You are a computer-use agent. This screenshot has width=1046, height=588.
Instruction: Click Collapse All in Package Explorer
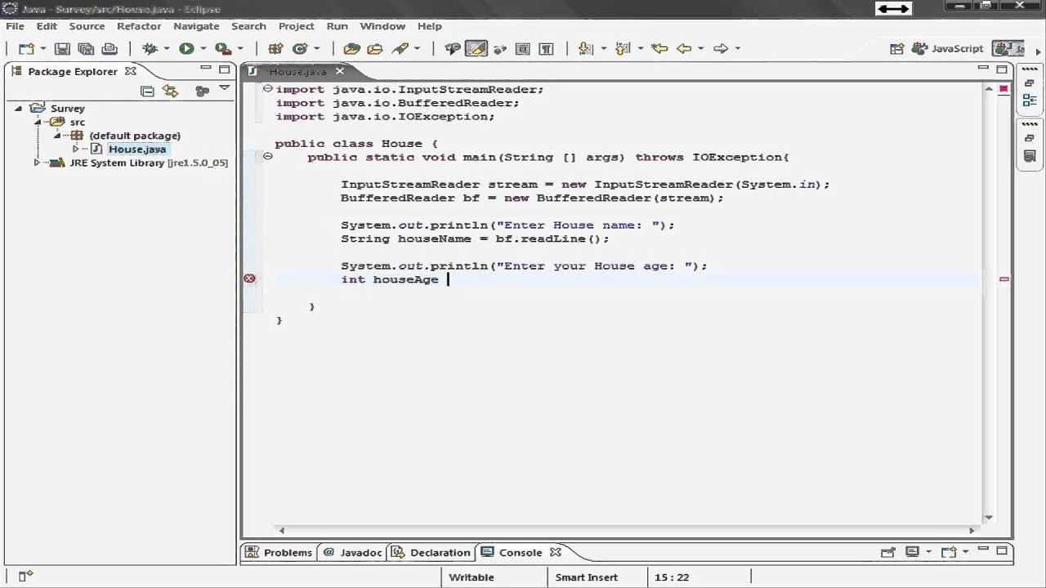point(147,91)
